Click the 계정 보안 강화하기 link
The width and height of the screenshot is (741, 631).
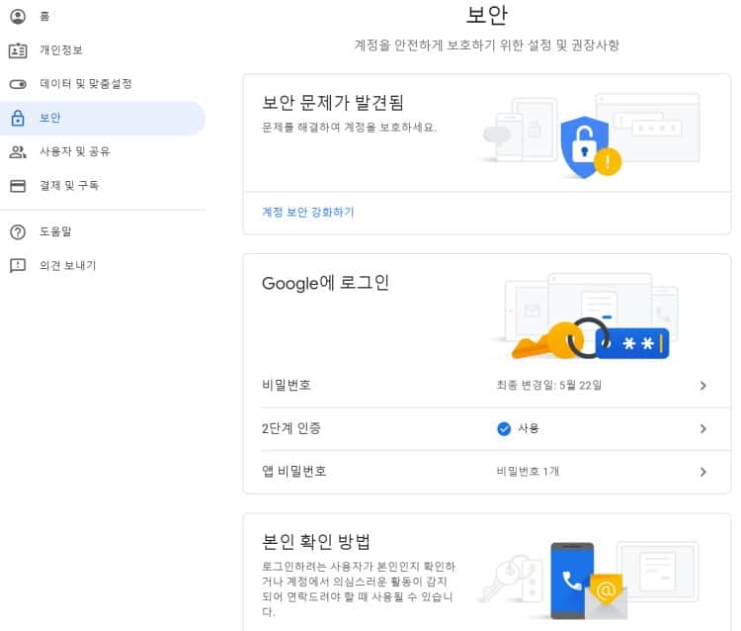pos(307,213)
